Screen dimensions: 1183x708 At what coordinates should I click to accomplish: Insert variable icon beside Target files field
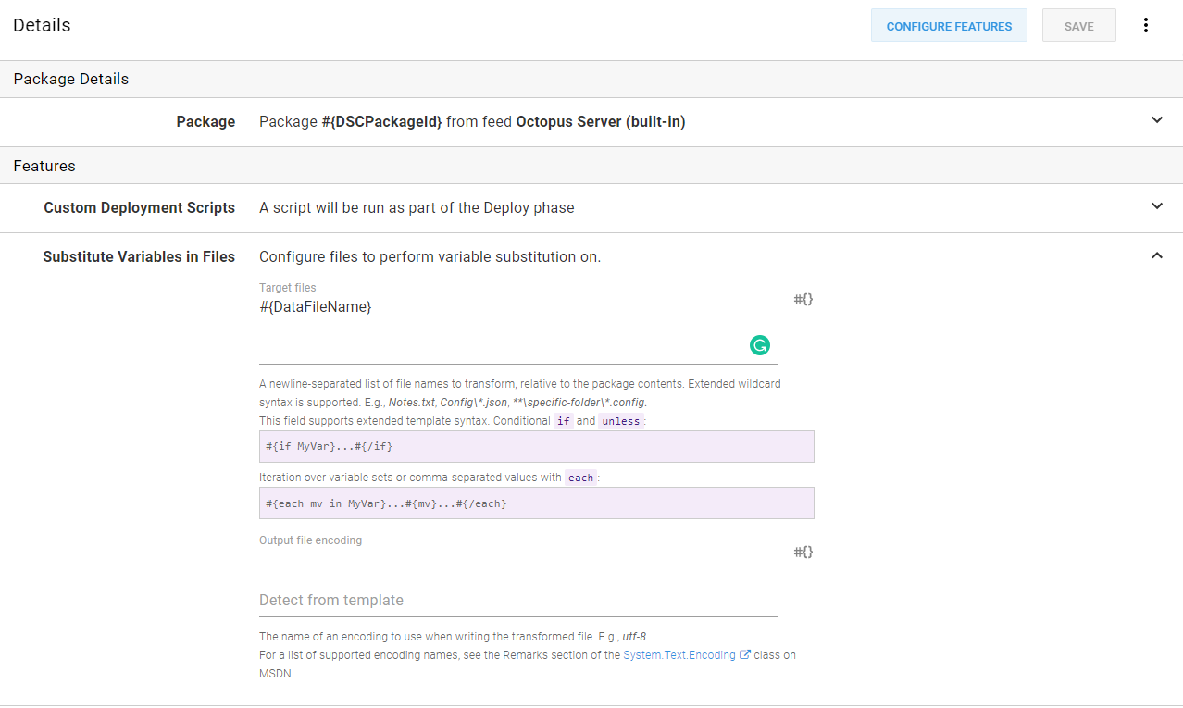click(803, 300)
